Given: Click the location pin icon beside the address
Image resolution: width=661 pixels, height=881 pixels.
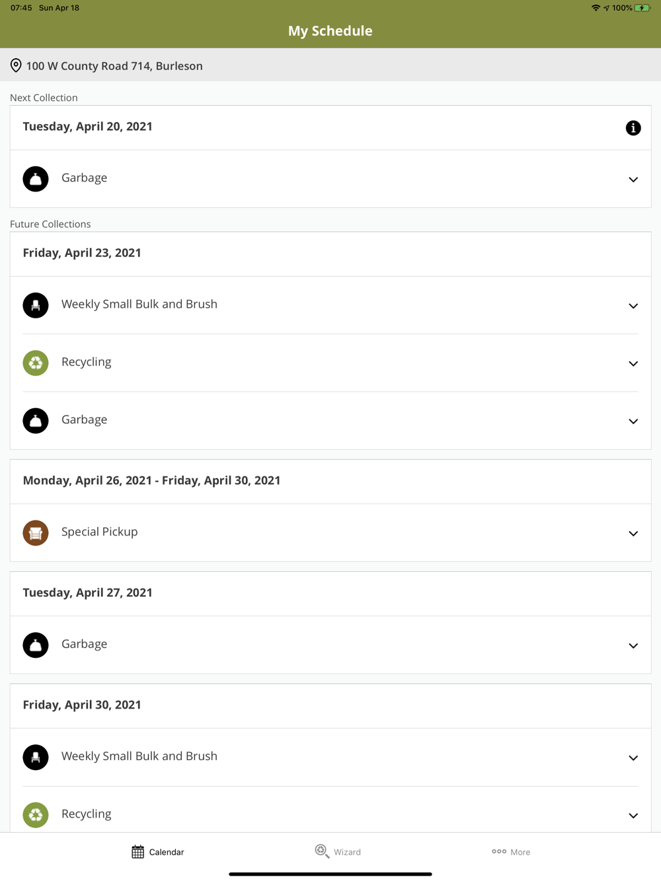Looking at the screenshot, I should pos(16,65).
